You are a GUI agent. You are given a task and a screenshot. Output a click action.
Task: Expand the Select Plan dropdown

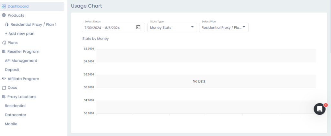[x=224, y=27]
